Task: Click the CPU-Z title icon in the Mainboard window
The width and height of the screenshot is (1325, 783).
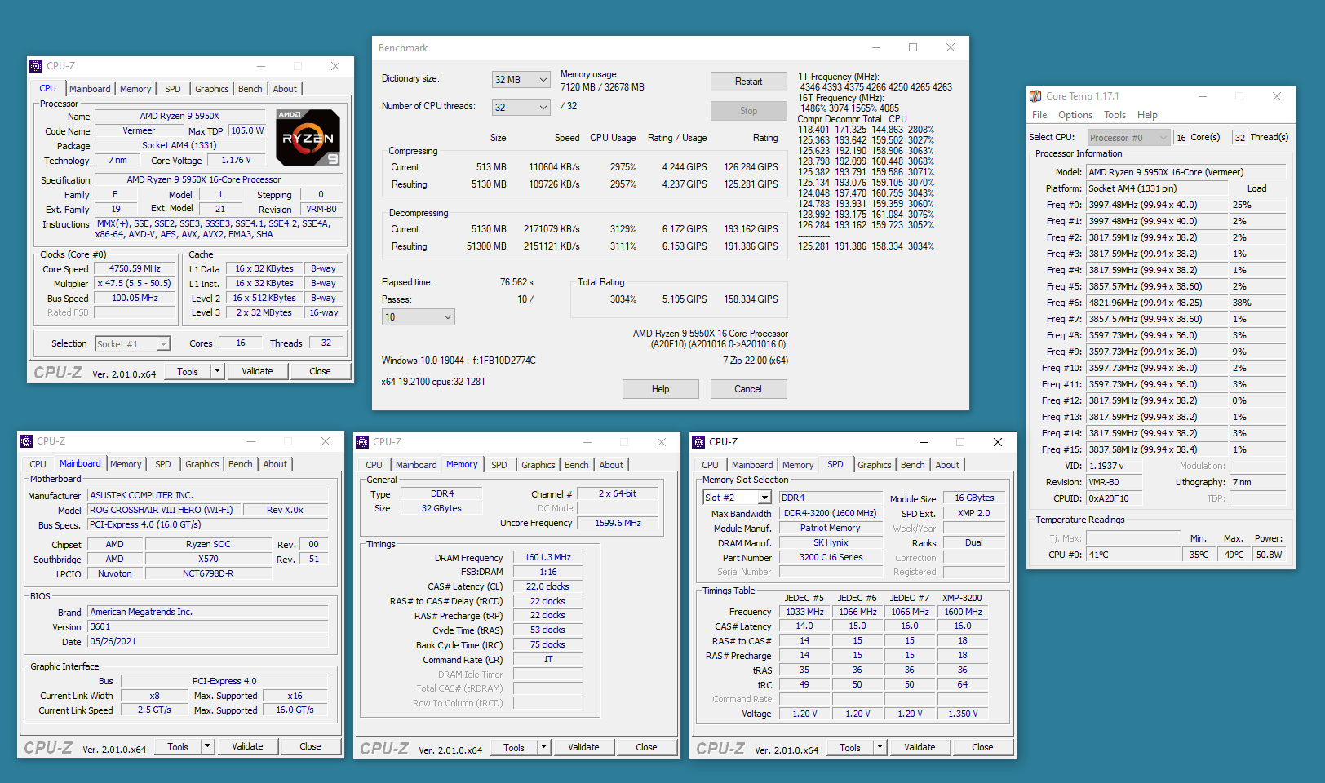Action: 26,441
